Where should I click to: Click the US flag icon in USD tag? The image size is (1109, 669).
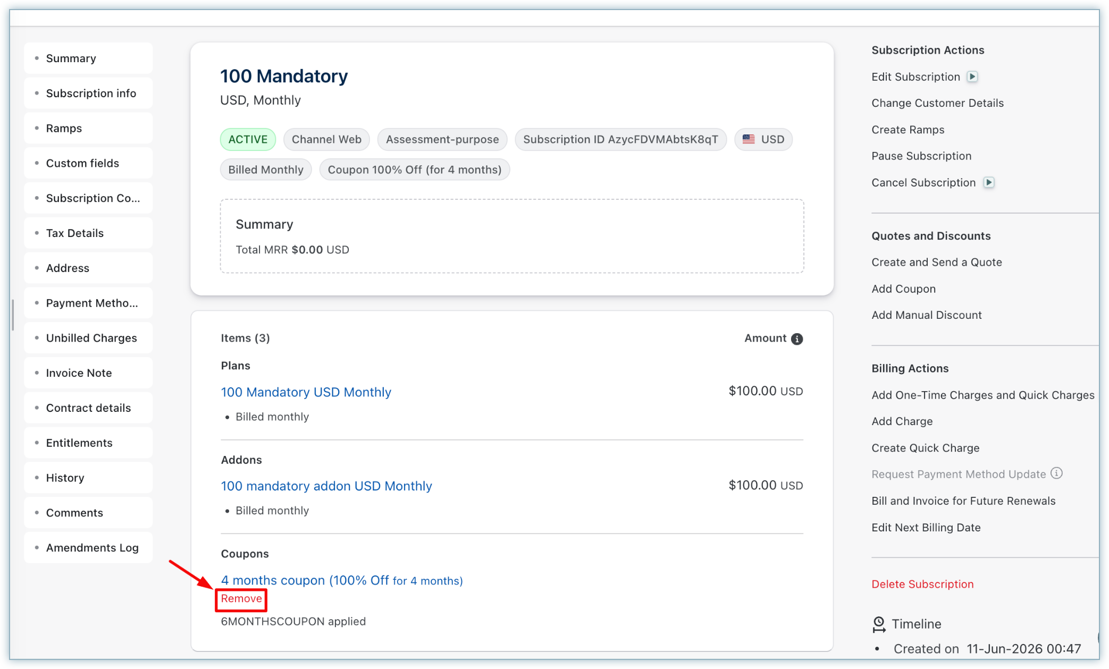click(749, 139)
